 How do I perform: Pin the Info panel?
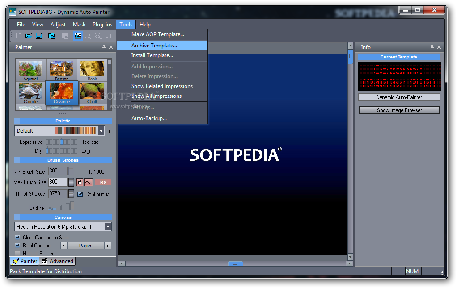(x=432, y=47)
